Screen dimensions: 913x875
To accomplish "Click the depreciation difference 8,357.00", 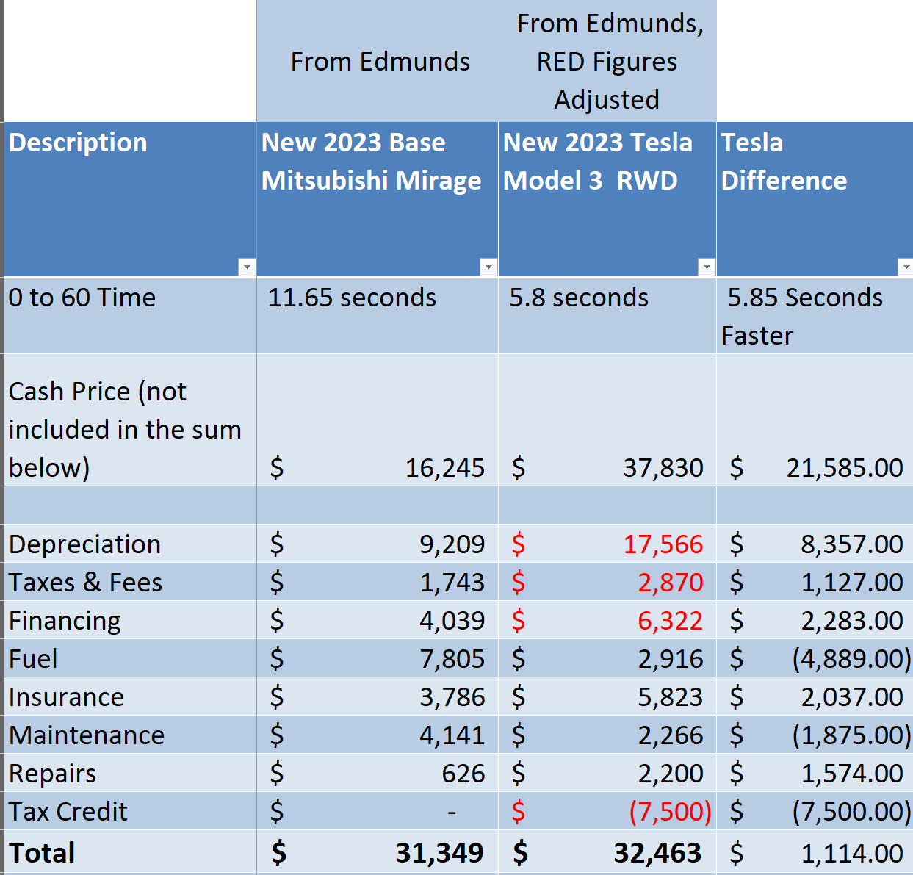I will click(852, 544).
